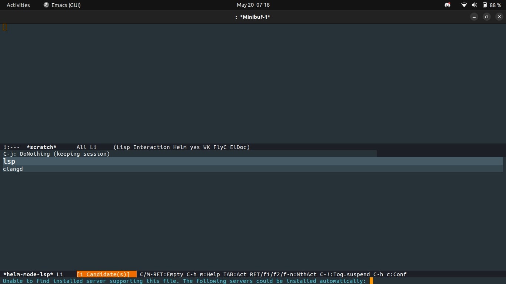Click the *scratch* buffer name in the mode line
This screenshot has width=506, height=284.
coord(41,147)
